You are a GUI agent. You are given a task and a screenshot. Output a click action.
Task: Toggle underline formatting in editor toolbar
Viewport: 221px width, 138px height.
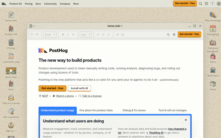(x=73, y=34)
